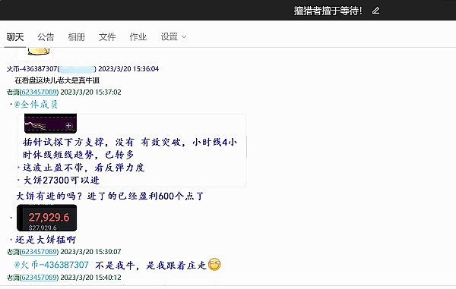Click the partial avatar image at top of chat
The width and height of the screenshot is (456, 289).
coord(35,53)
